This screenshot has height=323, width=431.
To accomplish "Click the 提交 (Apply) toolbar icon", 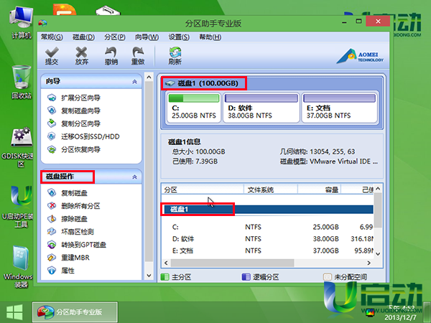I will [x=52, y=56].
